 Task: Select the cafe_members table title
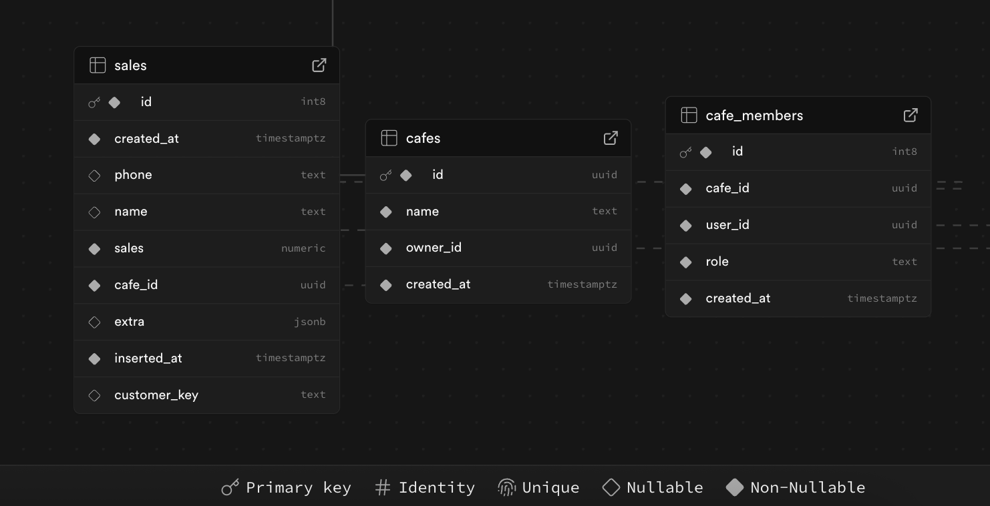point(754,115)
